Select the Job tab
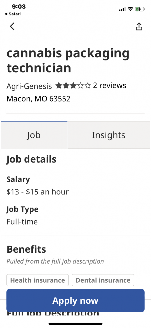 34,135
